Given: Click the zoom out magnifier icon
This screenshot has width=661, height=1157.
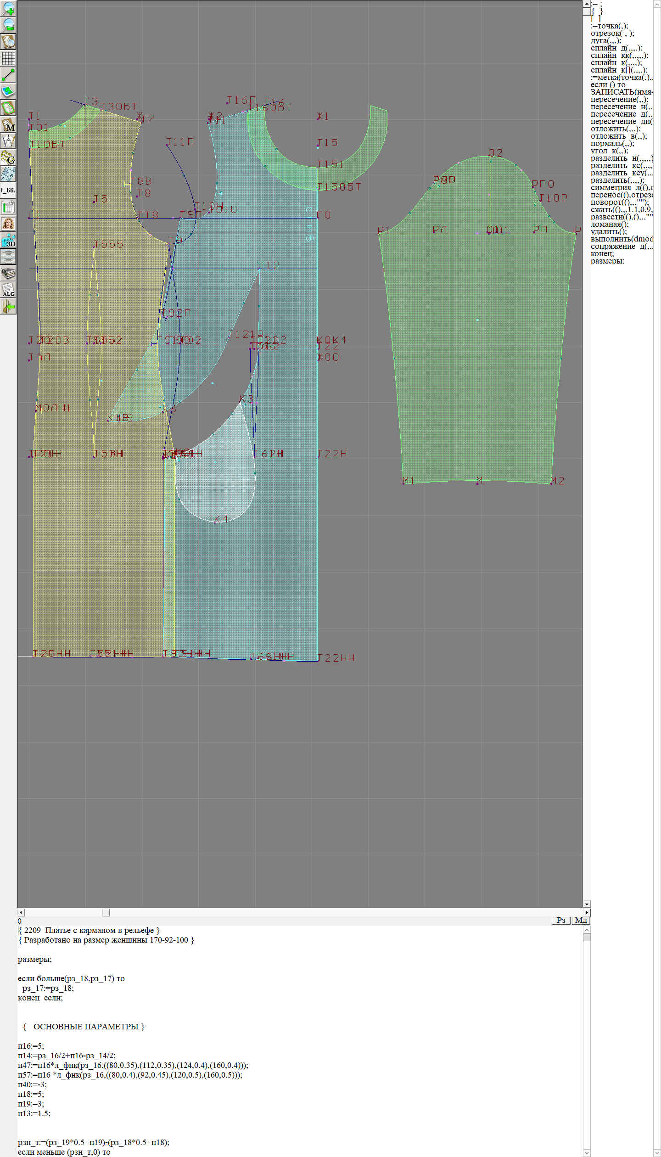Looking at the screenshot, I should pyautogui.click(x=8, y=25).
